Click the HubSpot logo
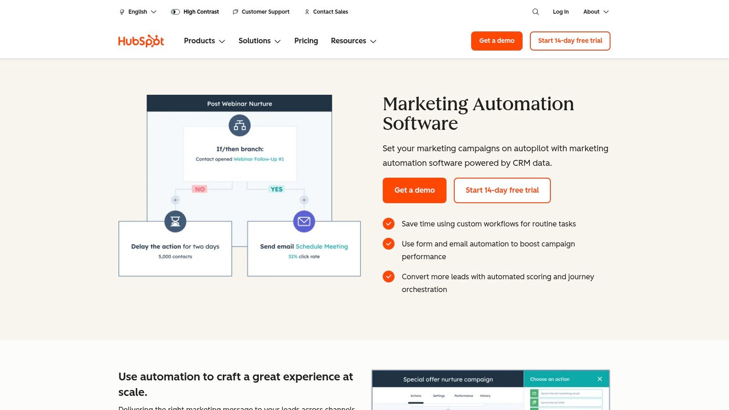Image resolution: width=729 pixels, height=410 pixels. click(x=141, y=41)
